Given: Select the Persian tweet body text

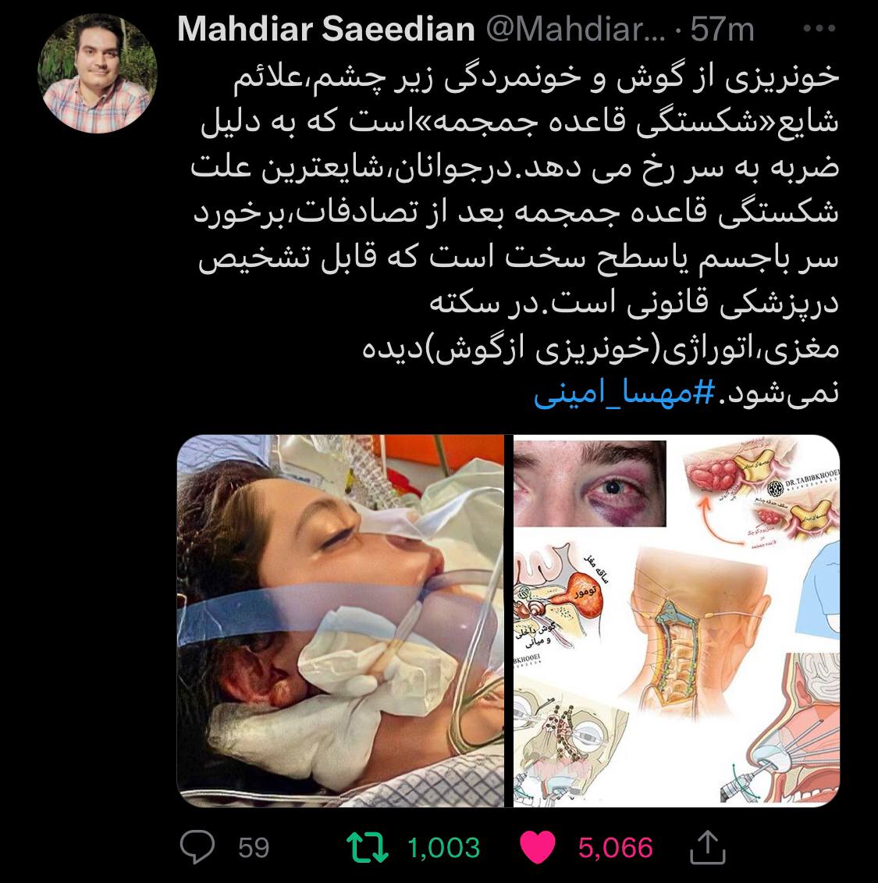Looking at the screenshot, I should point(515,233).
